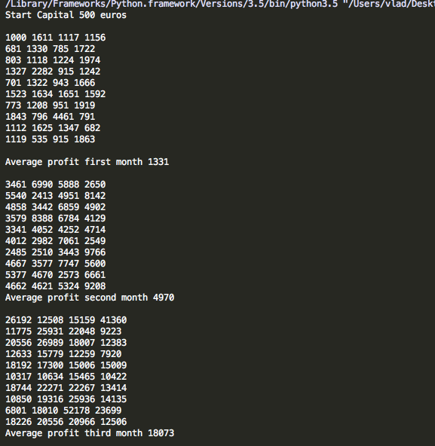The height and width of the screenshot is (446, 435).
Task: Click the value 7920 in third block
Action: point(111,354)
